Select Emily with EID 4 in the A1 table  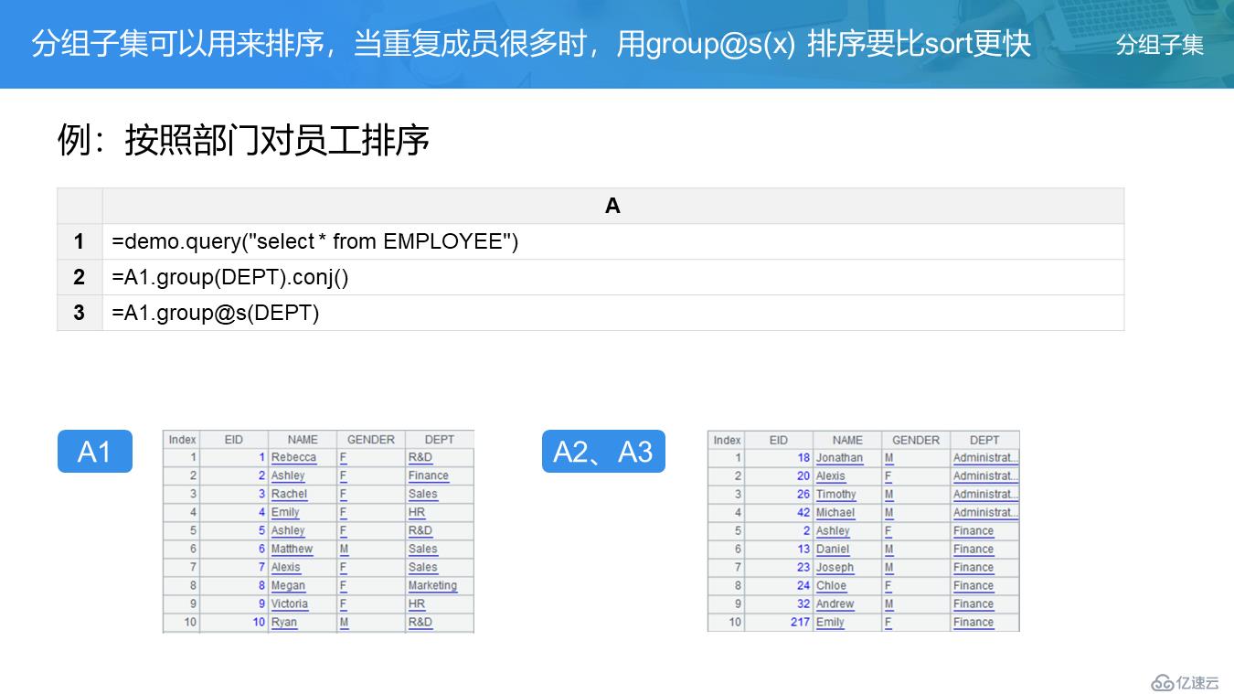[x=285, y=512]
